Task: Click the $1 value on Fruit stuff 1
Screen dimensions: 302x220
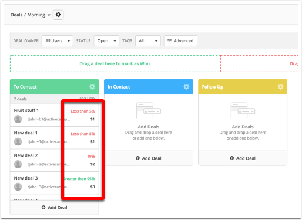Action: pos(92,119)
